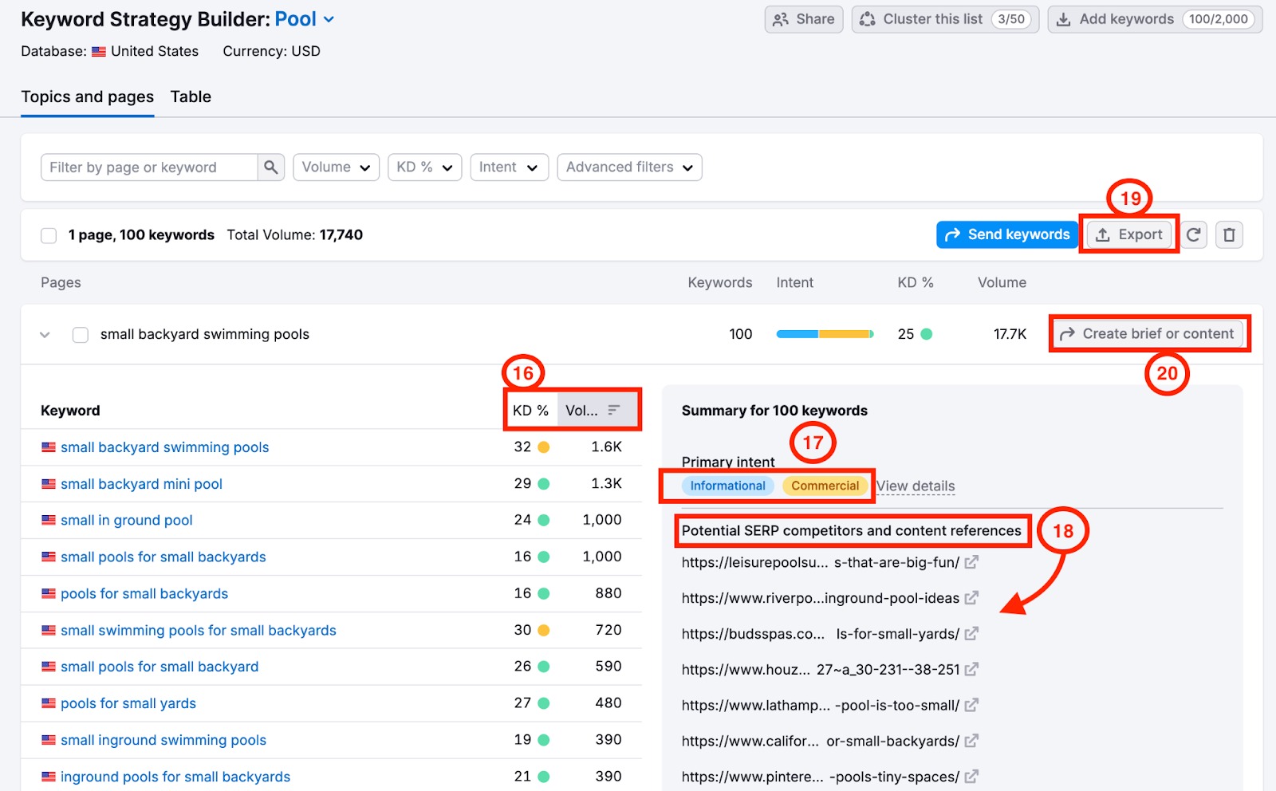Click the intent distribution bar for the page

(x=825, y=334)
